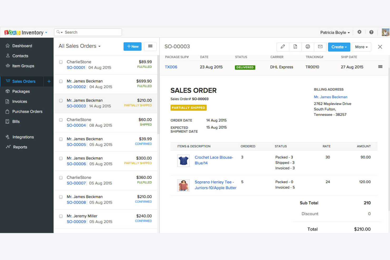
Task: Expand the Inventory app switcher arrow
Action: coord(46,32)
